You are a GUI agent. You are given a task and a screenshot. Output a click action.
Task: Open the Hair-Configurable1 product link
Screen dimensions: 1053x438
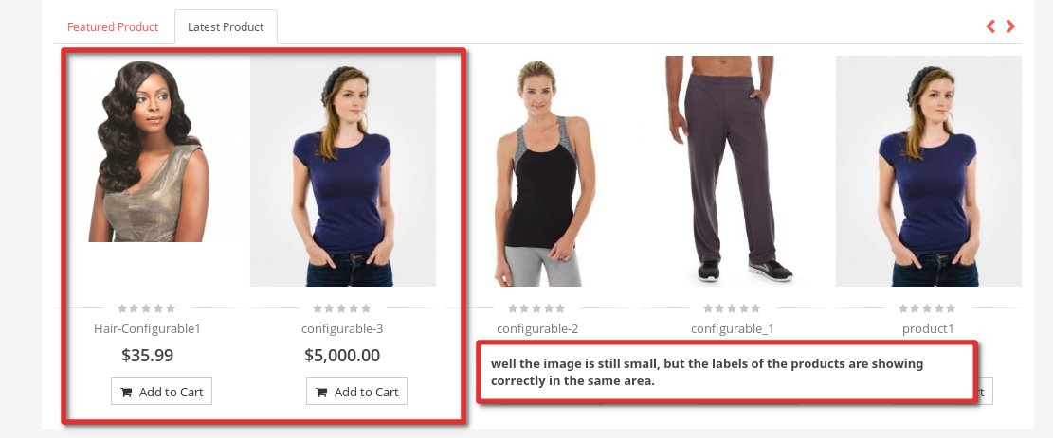[147, 328]
